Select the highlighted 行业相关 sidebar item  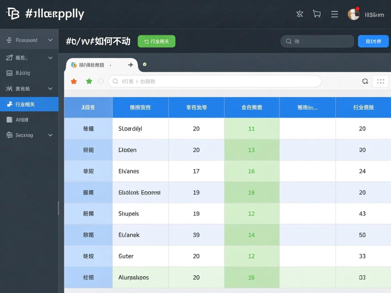coord(29,104)
